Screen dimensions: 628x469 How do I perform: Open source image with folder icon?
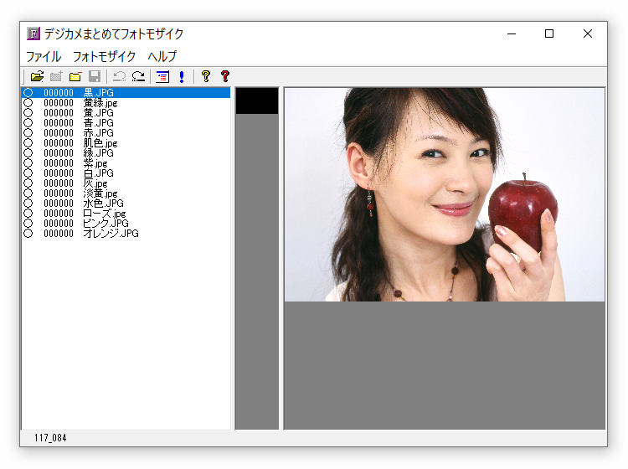(x=37, y=76)
